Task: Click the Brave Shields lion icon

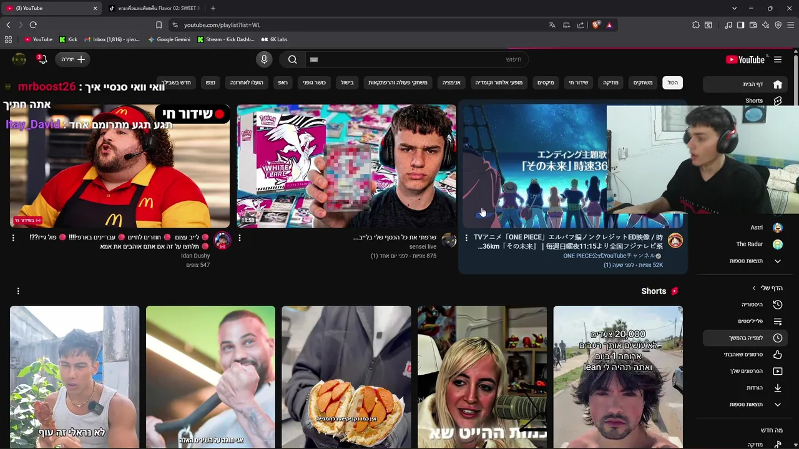Action: 596,25
